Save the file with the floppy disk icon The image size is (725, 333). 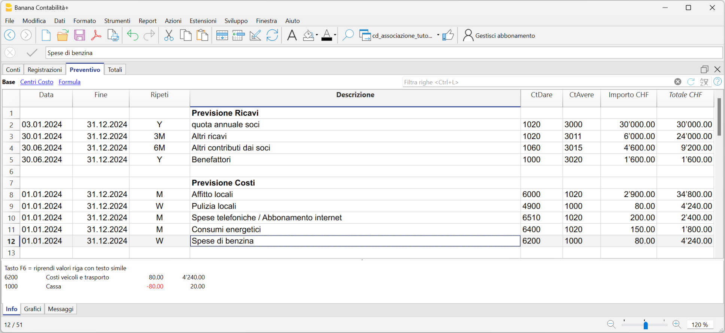click(79, 35)
